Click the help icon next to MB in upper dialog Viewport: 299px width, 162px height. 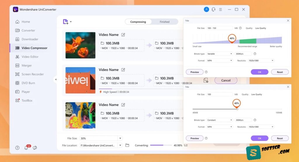point(240,28)
